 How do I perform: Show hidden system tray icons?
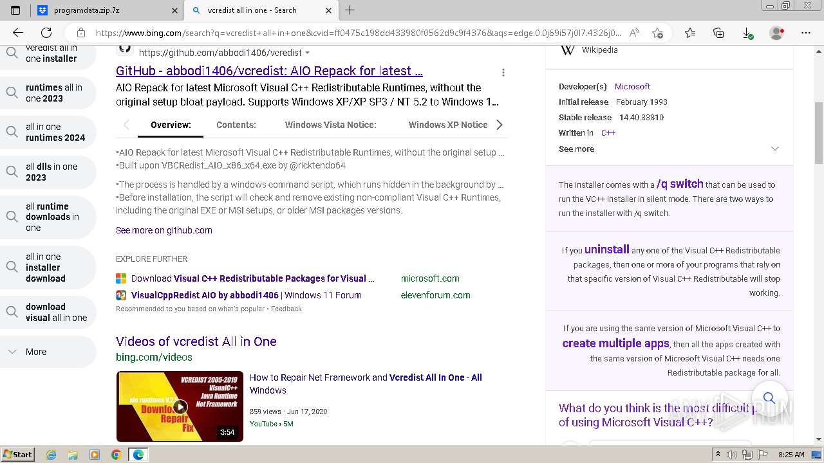coord(718,455)
